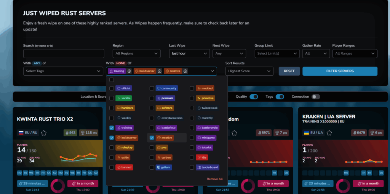This screenshot has width=390, height=194.
Task: Collapse the With NONE of tags dropdown arrow
Action: click(212, 71)
